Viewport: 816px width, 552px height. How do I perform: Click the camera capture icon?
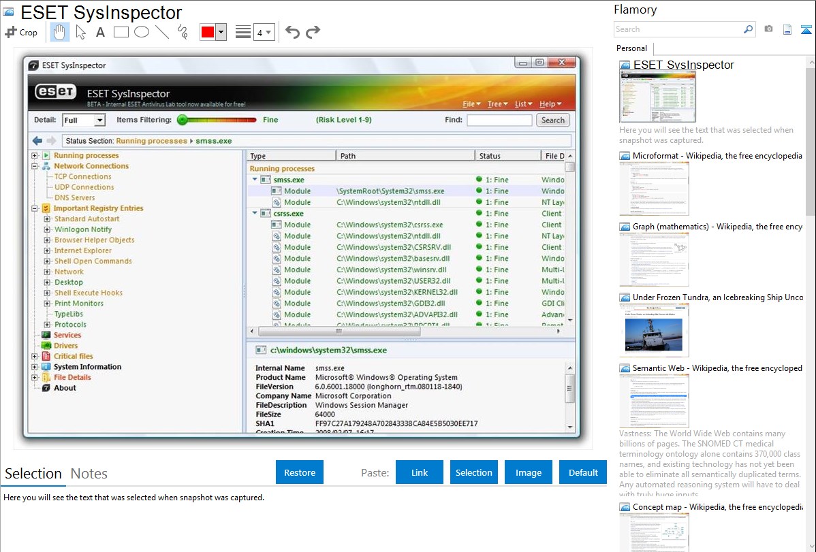click(x=768, y=29)
